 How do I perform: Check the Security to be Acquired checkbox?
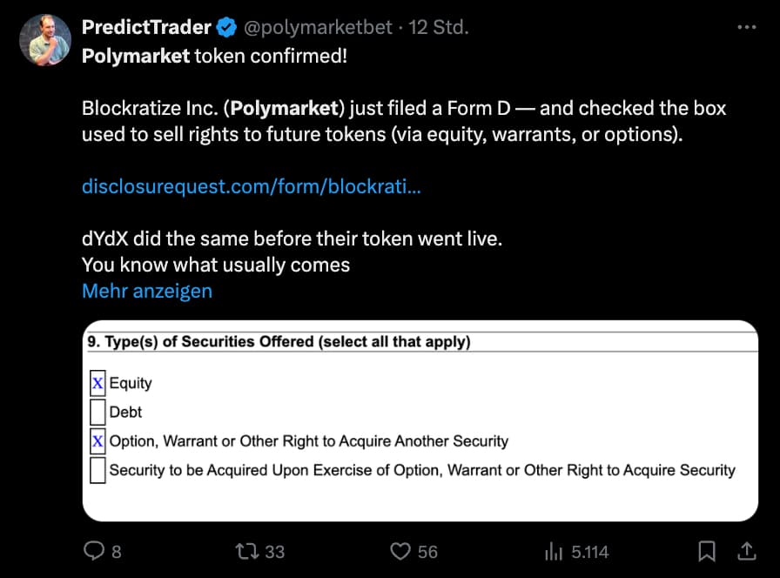pyautogui.click(x=96, y=470)
